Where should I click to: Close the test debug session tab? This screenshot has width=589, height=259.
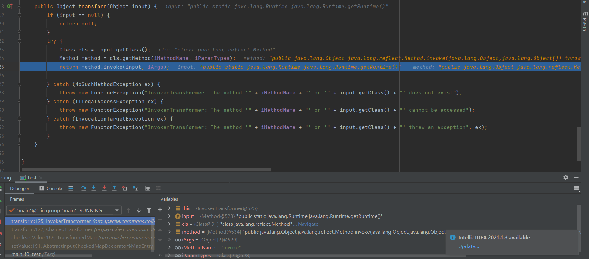click(41, 177)
